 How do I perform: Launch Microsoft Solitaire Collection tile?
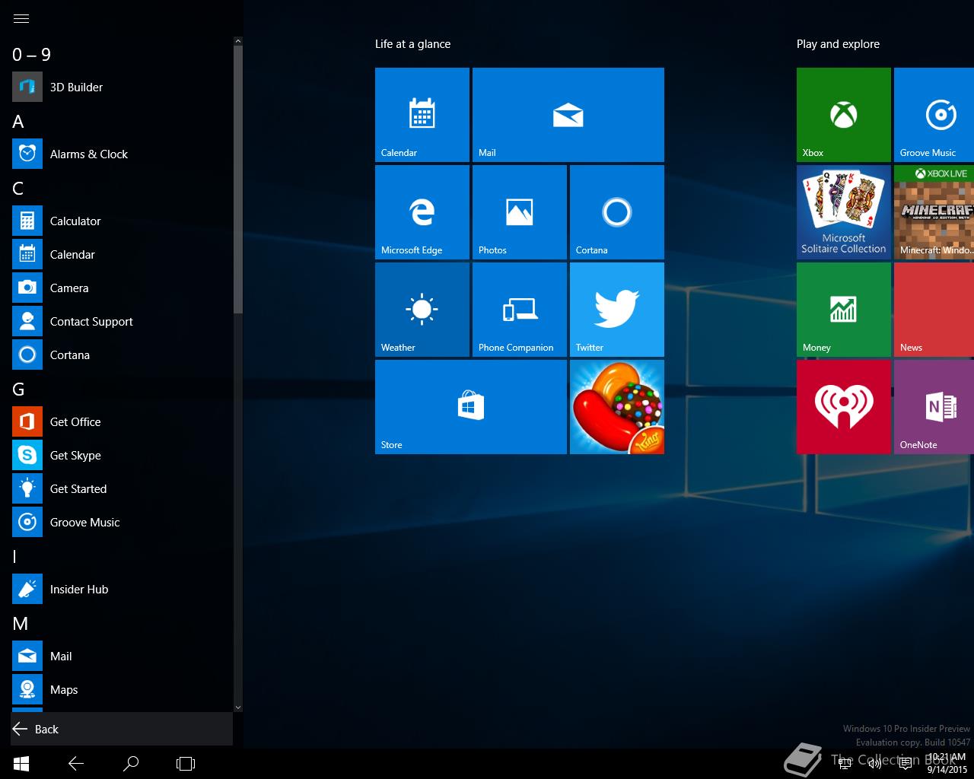click(844, 212)
